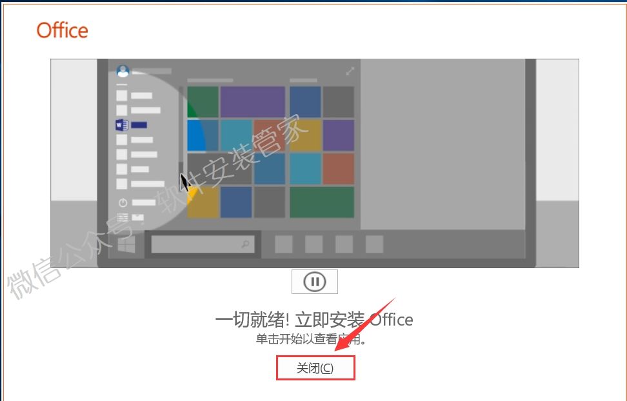Select the green tile in the tile grid
This screenshot has height=401, width=627.
203,99
